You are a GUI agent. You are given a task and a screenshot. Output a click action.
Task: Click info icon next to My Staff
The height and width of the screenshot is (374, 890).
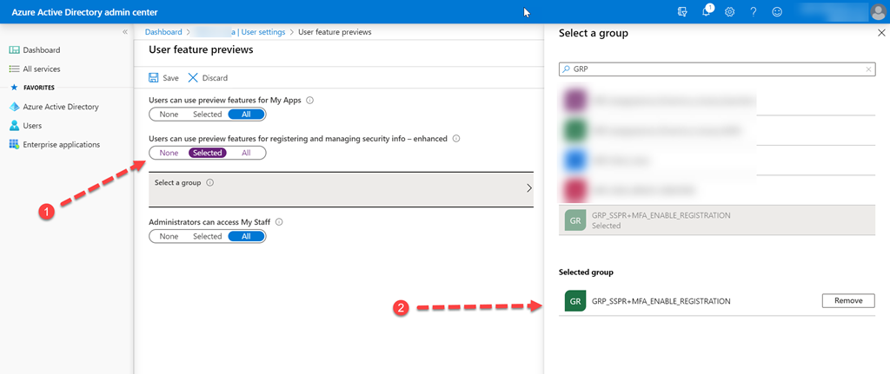[279, 222]
